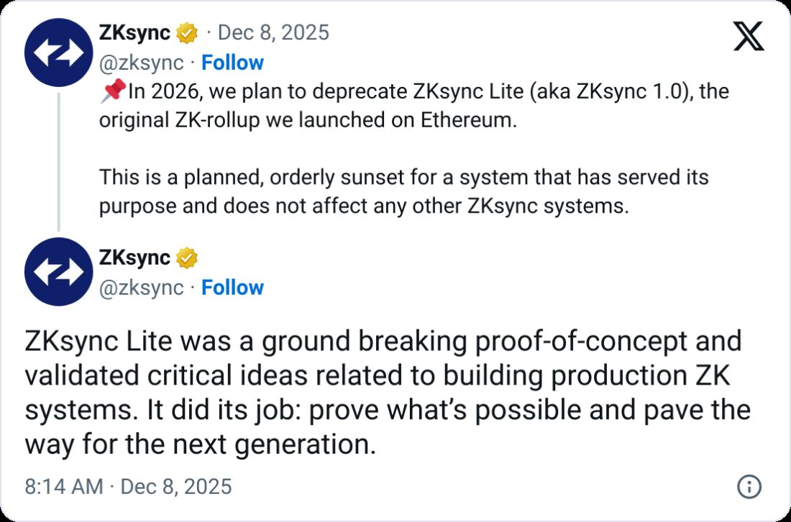Click the body text of the first tweet
791x522 pixels.
pyautogui.click(x=360, y=144)
